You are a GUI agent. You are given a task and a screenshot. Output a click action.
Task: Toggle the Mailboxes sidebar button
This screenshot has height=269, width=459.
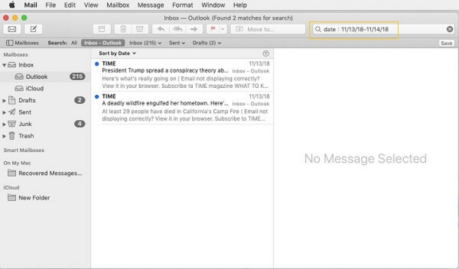tap(22, 43)
